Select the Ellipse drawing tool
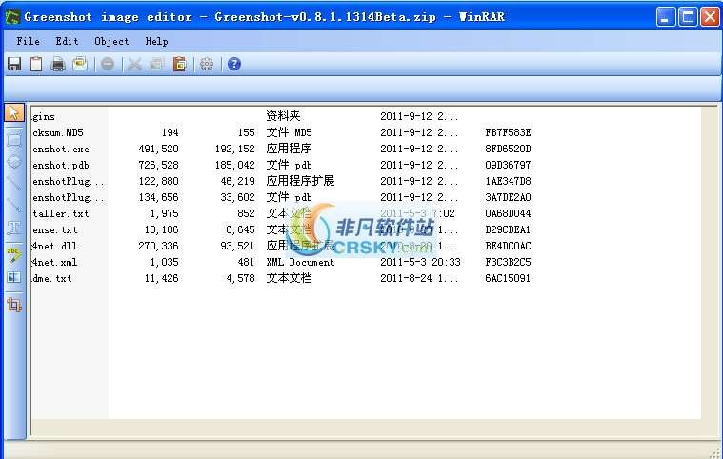 point(14,162)
